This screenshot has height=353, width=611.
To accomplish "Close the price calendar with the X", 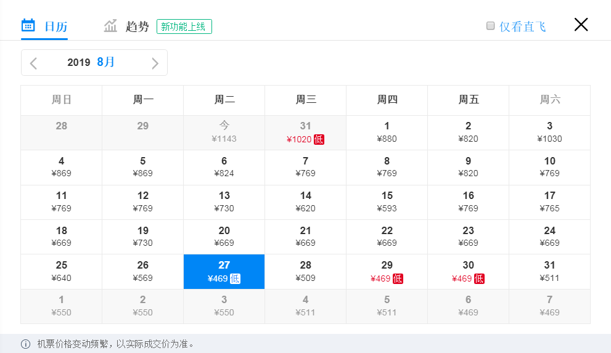I will 581,25.
